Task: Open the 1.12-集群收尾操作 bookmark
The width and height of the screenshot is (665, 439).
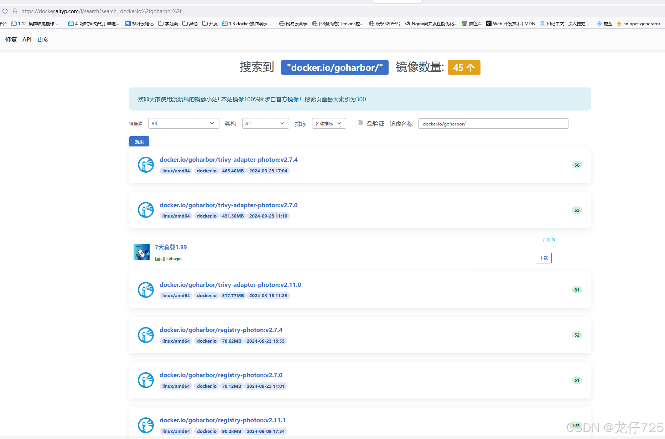Action: click(x=35, y=23)
